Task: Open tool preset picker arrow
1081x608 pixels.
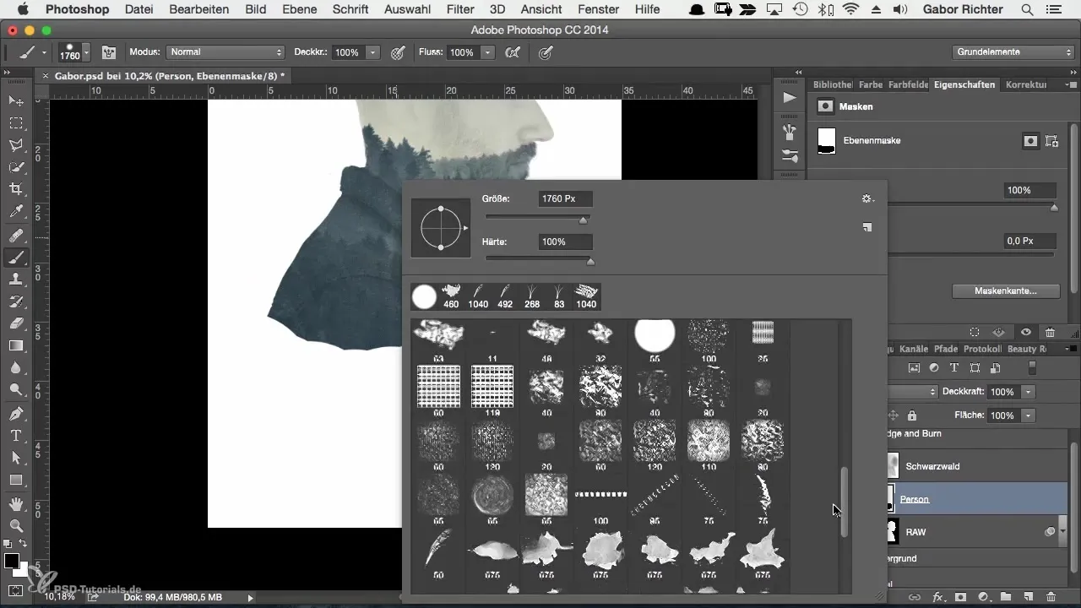Action: pyautogui.click(x=44, y=52)
